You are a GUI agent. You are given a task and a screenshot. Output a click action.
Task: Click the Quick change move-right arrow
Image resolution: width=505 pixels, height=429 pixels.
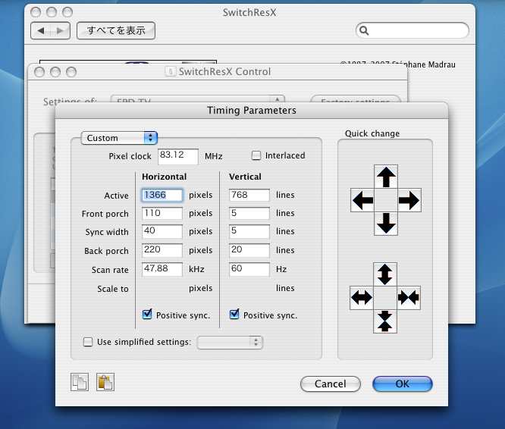pyautogui.click(x=409, y=200)
